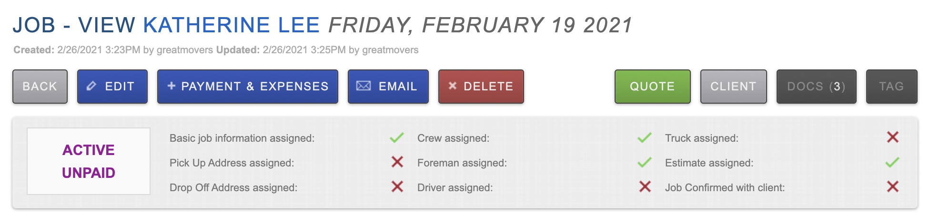
Task: Click the red X for Truck assigned
Action: click(892, 137)
